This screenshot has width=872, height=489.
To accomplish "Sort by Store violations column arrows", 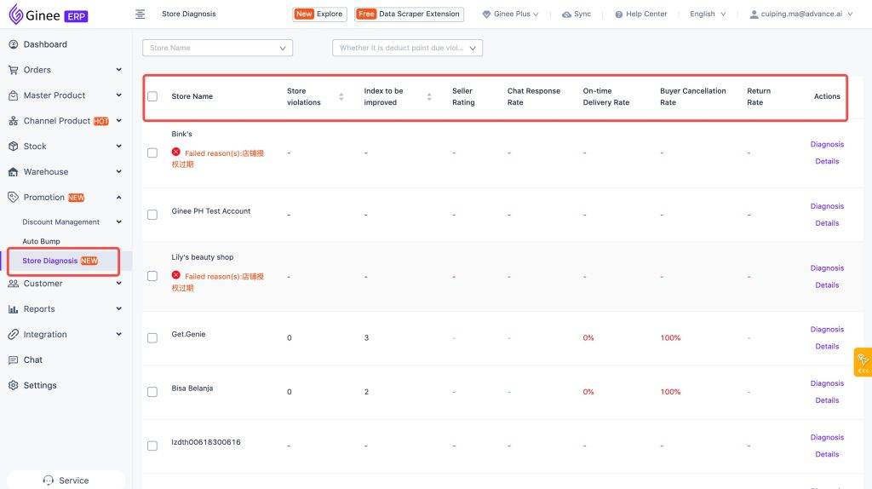I will (x=341, y=97).
